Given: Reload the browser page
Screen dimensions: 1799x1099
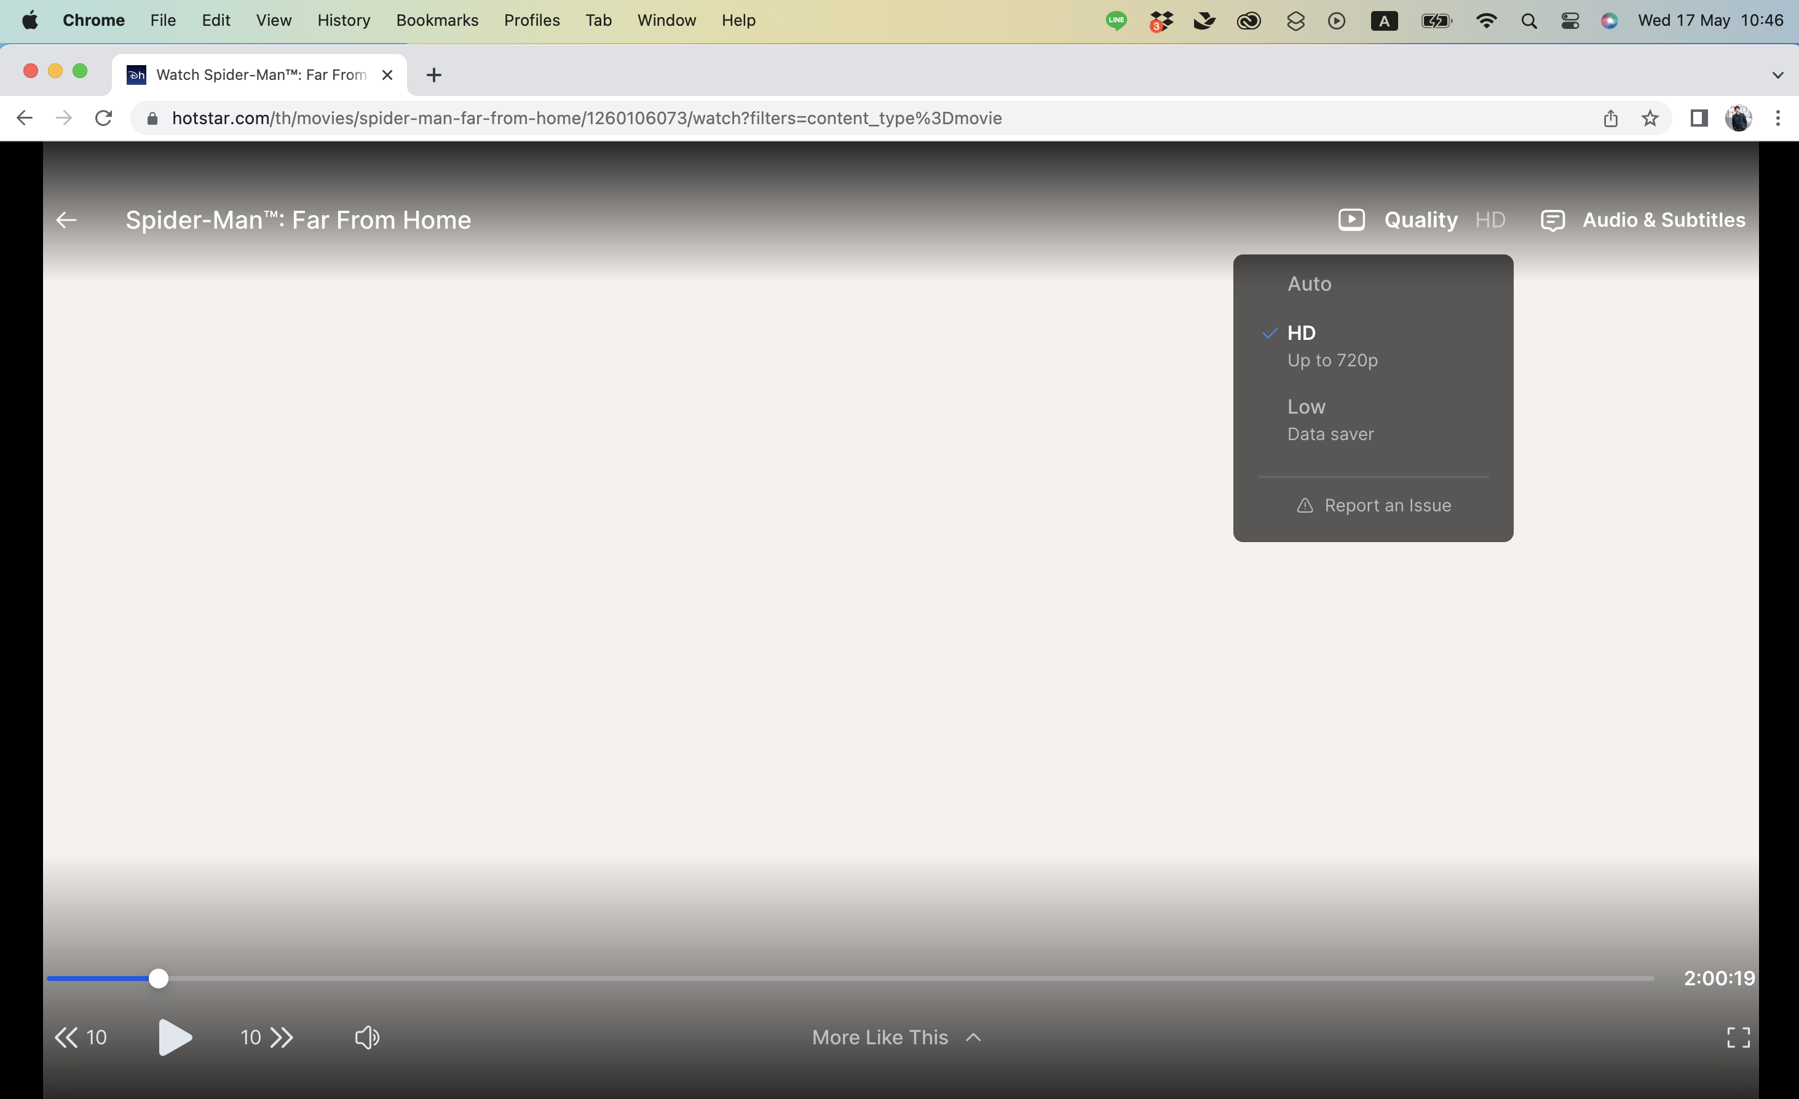Looking at the screenshot, I should pos(104,118).
